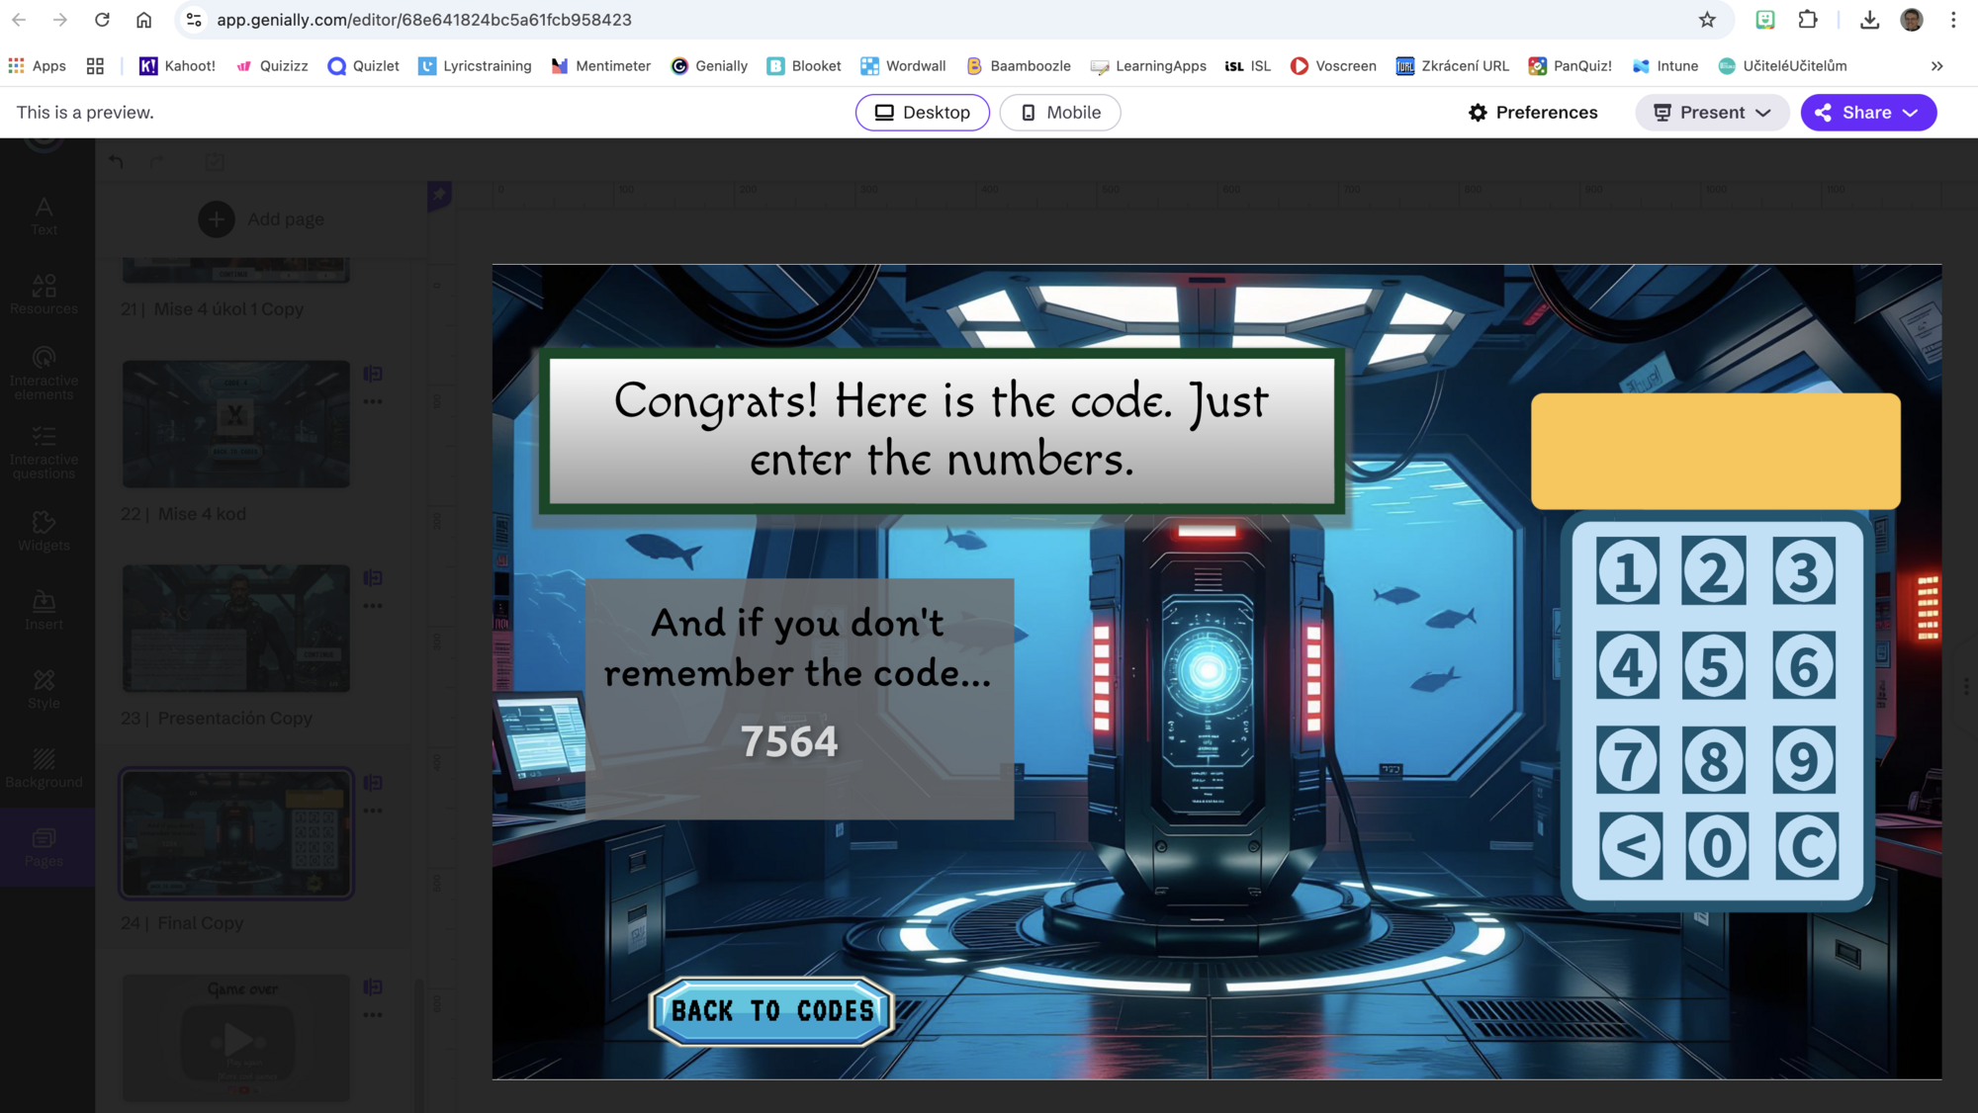The width and height of the screenshot is (1978, 1113).
Task: Switch preview to Desktop mode
Action: point(922,113)
